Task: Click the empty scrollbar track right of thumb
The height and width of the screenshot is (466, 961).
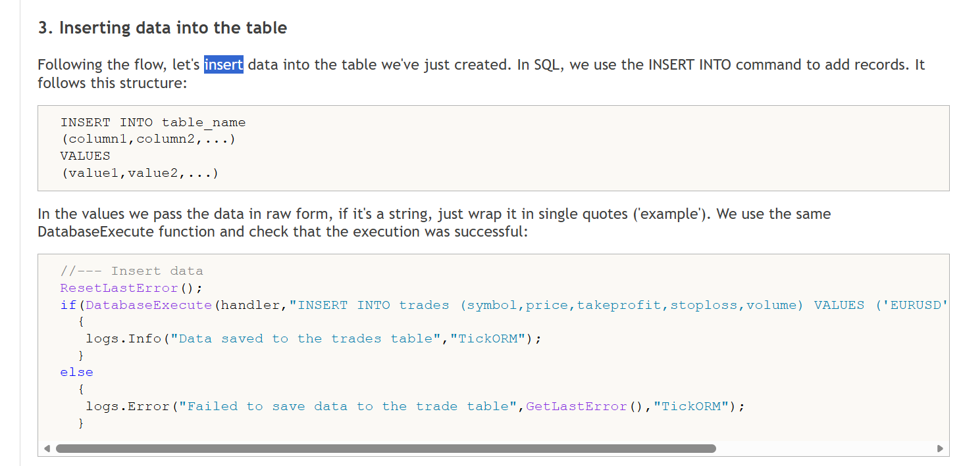Action: pyautogui.click(x=823, y=449)
